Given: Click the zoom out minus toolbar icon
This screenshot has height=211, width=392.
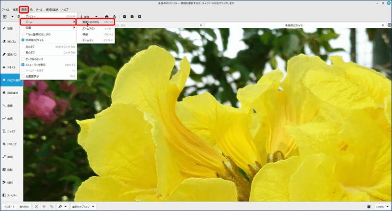Looking at the screenshot, I should tap(124, 17).
